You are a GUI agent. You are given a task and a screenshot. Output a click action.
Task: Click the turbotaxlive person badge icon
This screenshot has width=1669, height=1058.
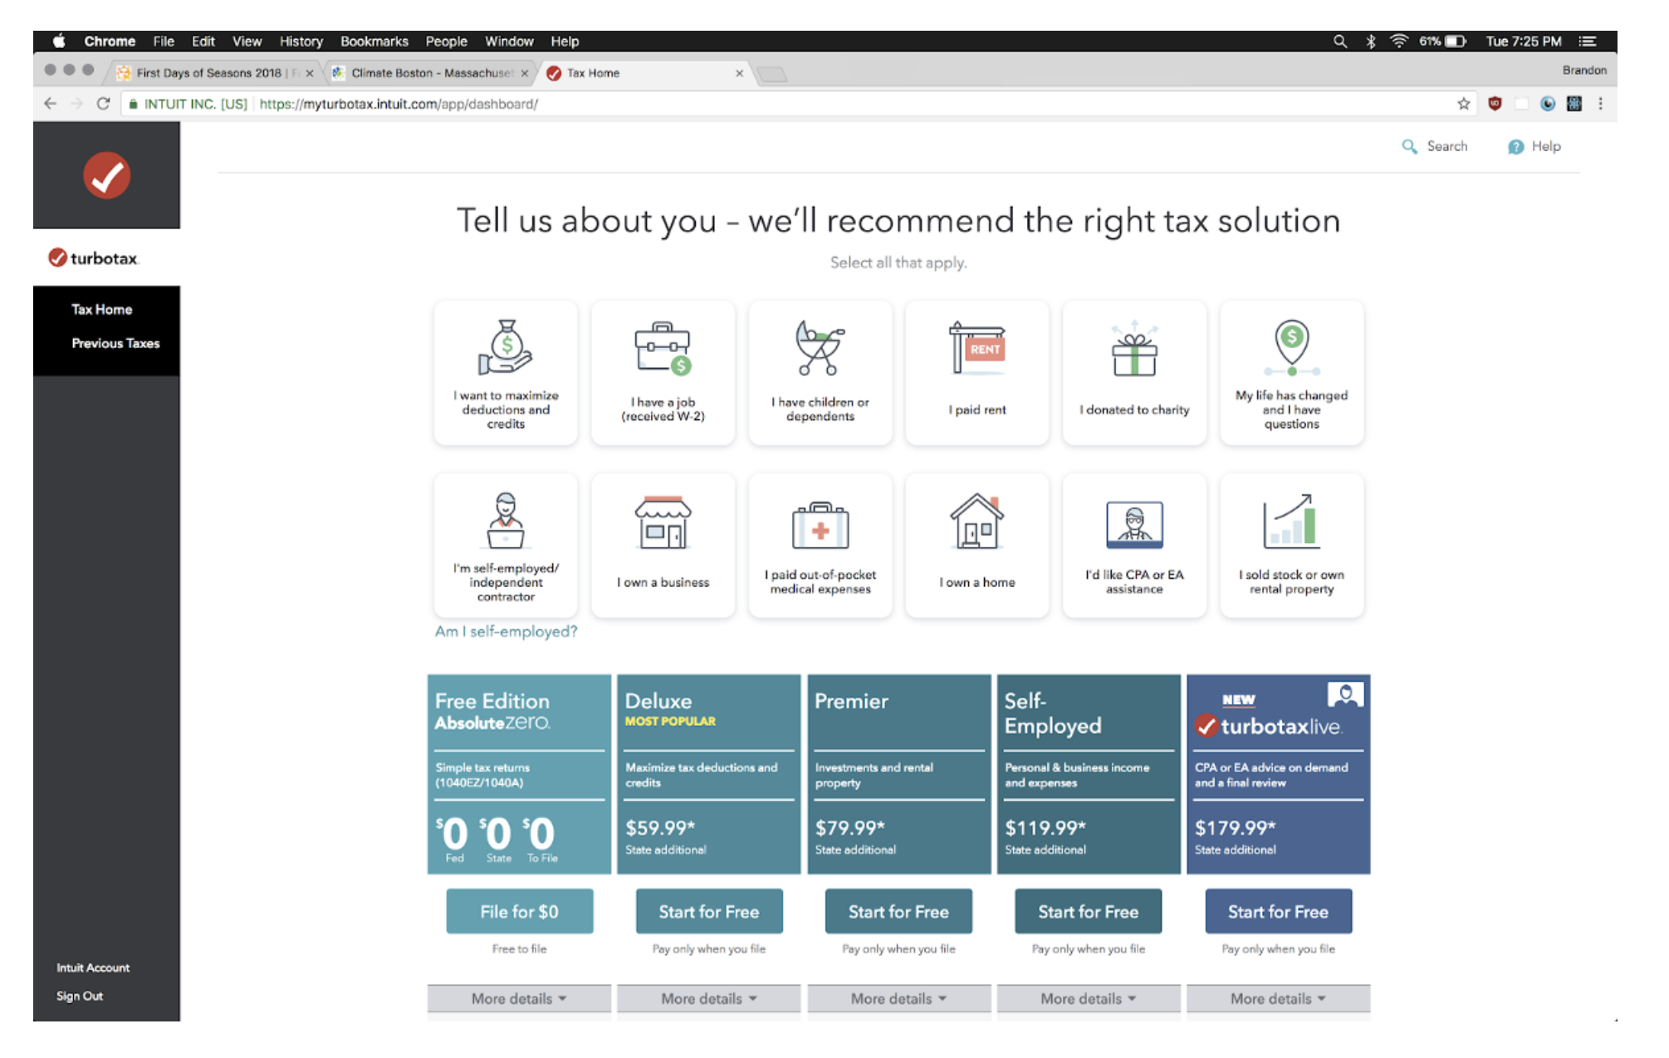pyautogui.click(x=1344, y=694)
